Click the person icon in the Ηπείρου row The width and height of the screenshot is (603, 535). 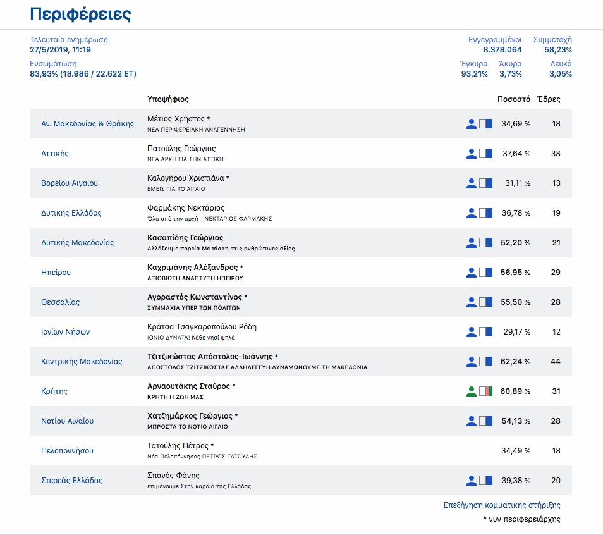pos(471,273)
